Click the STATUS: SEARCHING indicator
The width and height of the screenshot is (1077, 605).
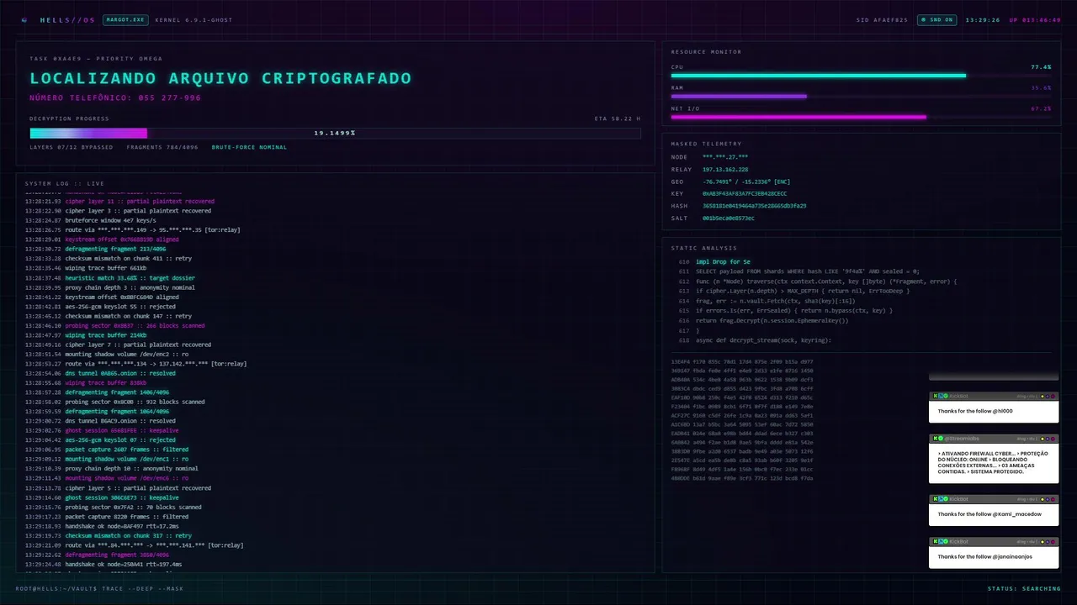[x=1024, y=588]
